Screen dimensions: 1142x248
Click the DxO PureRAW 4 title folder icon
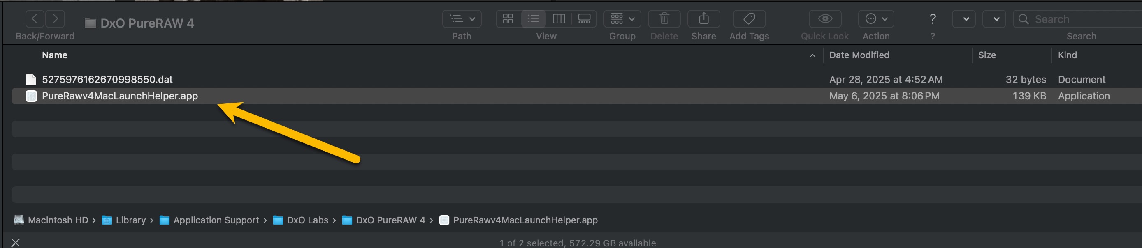click(x=91, y=23)
